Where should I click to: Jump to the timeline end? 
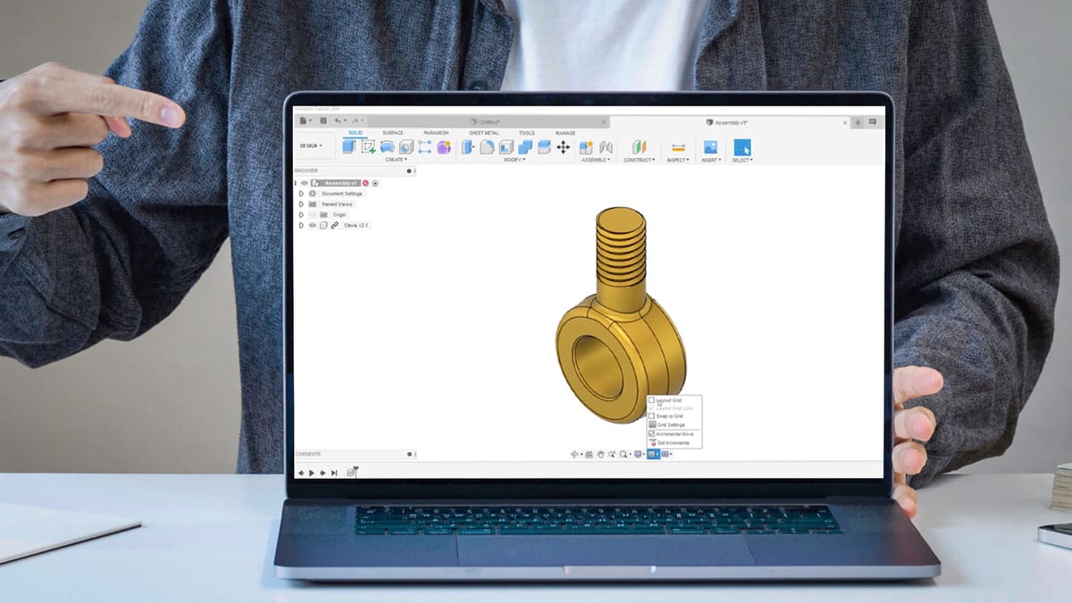(x=334, y=473)
